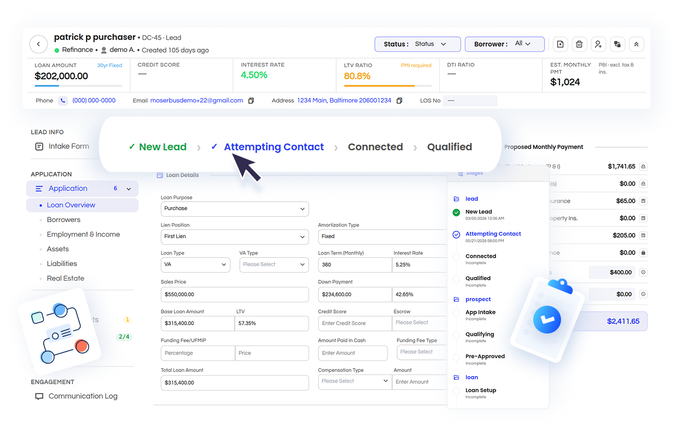
Task: Click the Amount Paid In Cash field
Action: point(353,353)
